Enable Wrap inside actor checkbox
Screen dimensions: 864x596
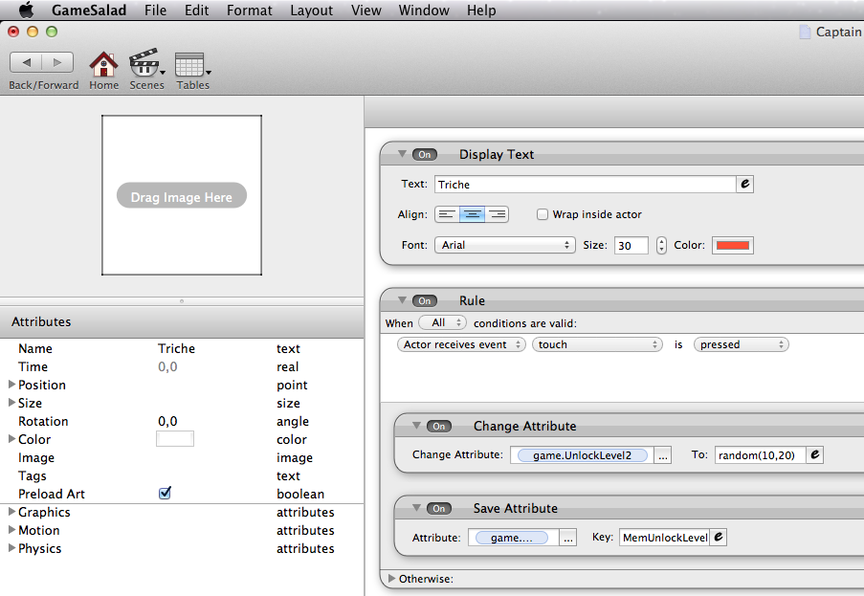point(543,214)
